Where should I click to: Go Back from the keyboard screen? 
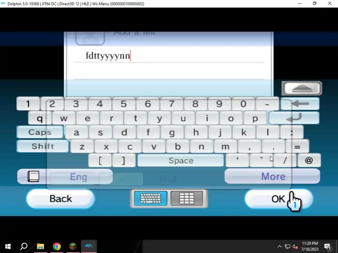click(x=61, y=199)
